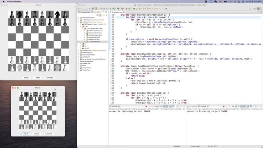This screenshot has width=263, height=148.
Task: Expand the ConnectFour project
Action: [78, 50]
